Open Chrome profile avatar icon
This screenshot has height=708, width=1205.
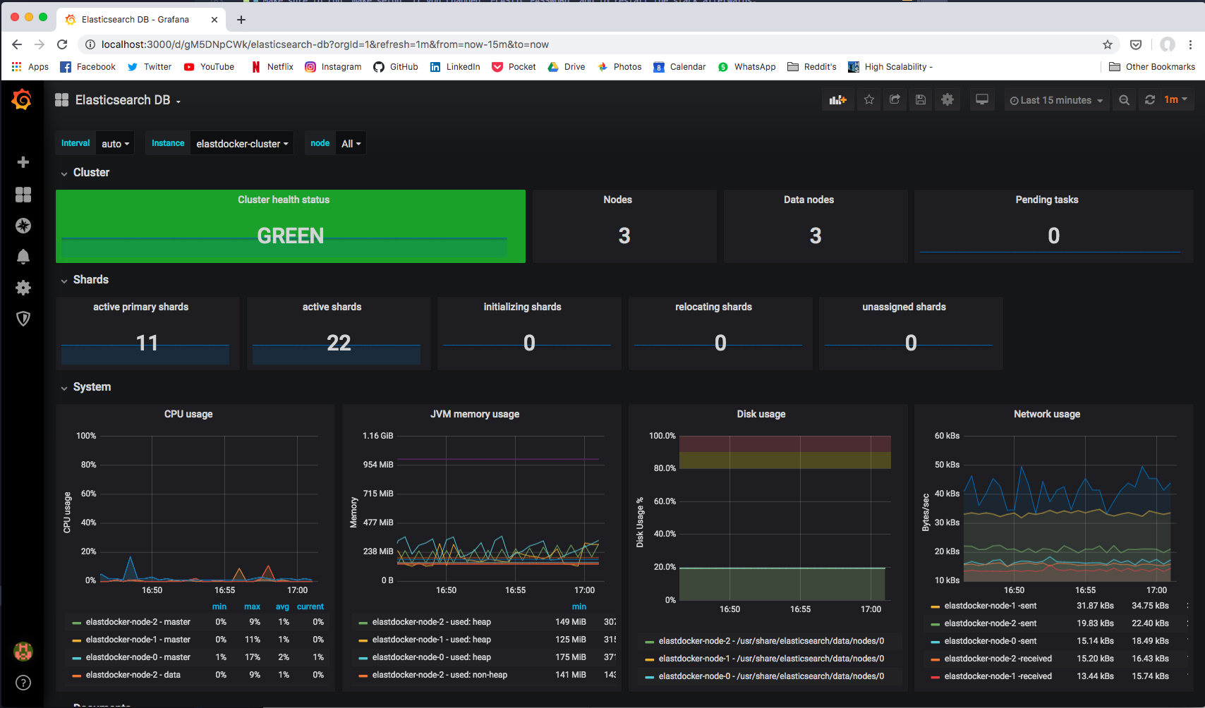pos(1168,44)
